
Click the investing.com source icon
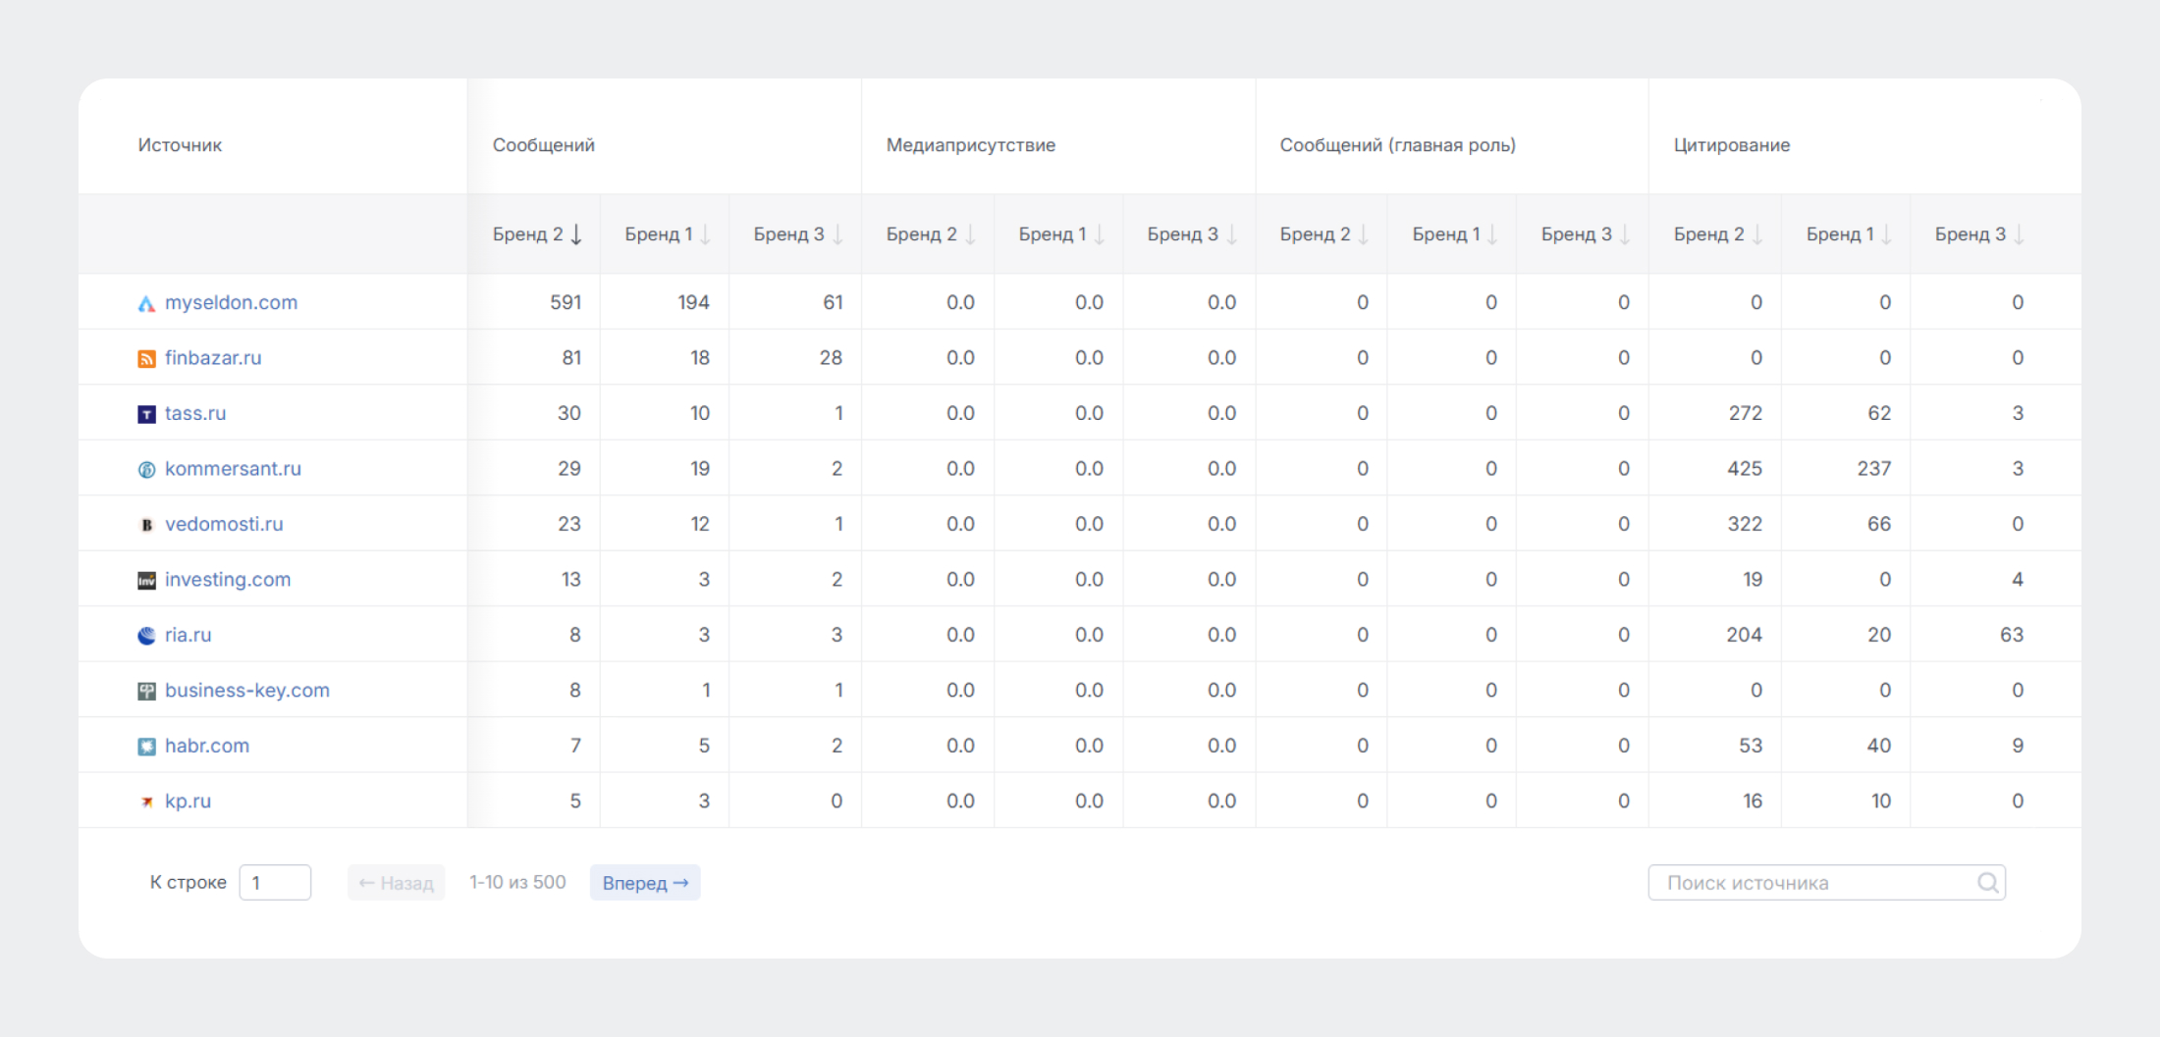coord(146,581)
